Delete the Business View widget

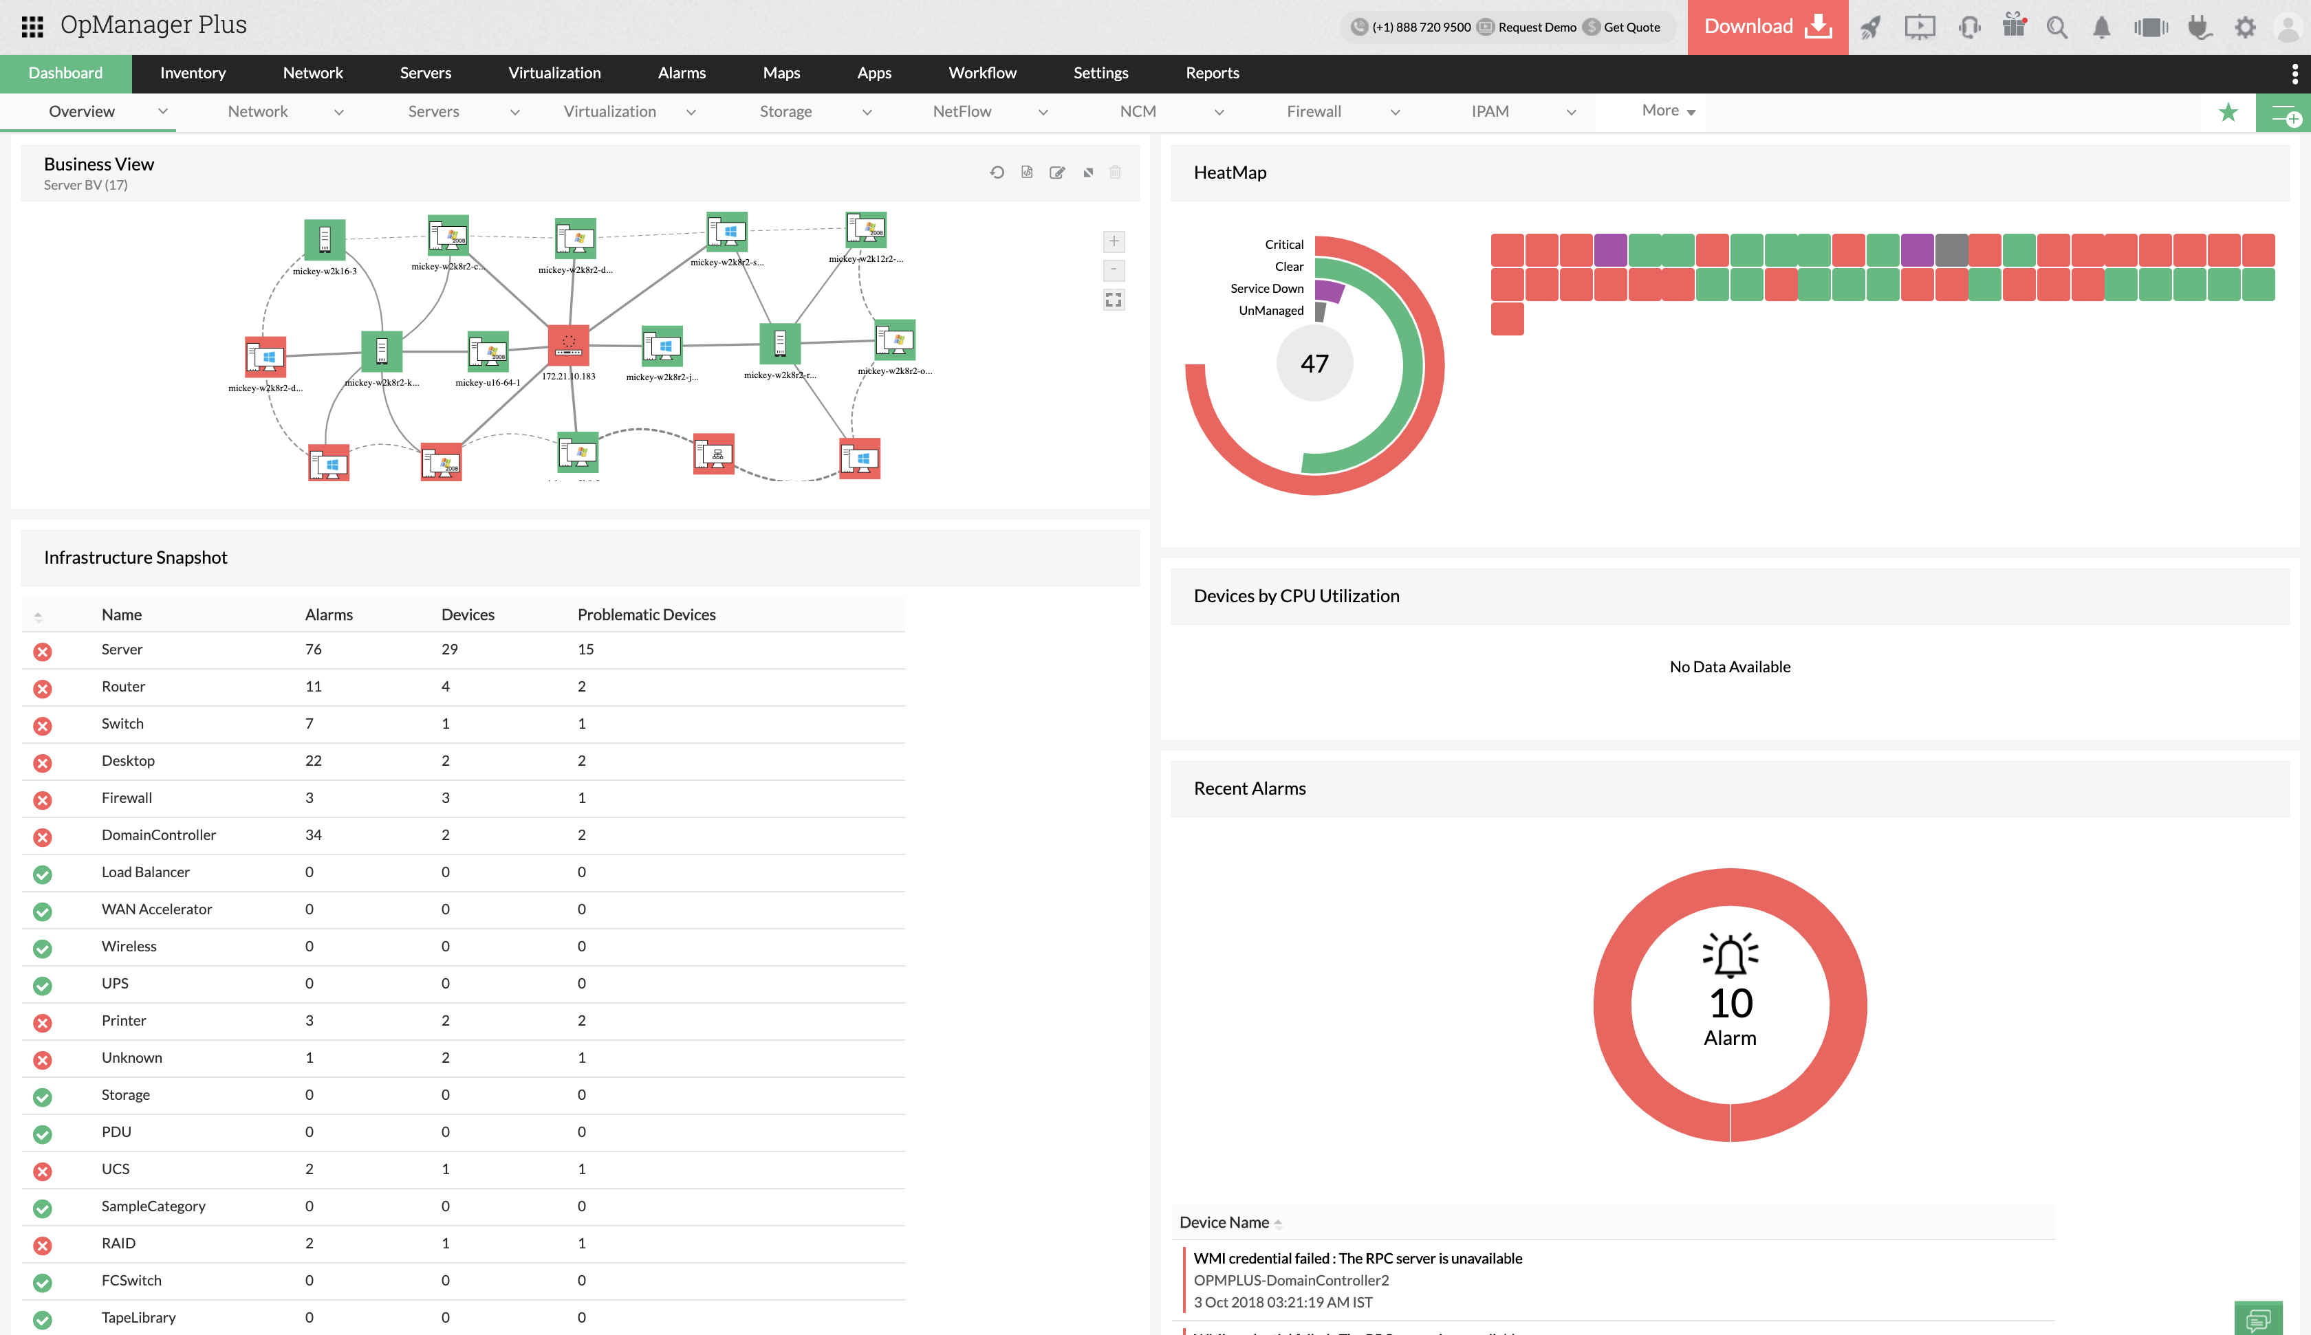click(x=1115, y=171)
